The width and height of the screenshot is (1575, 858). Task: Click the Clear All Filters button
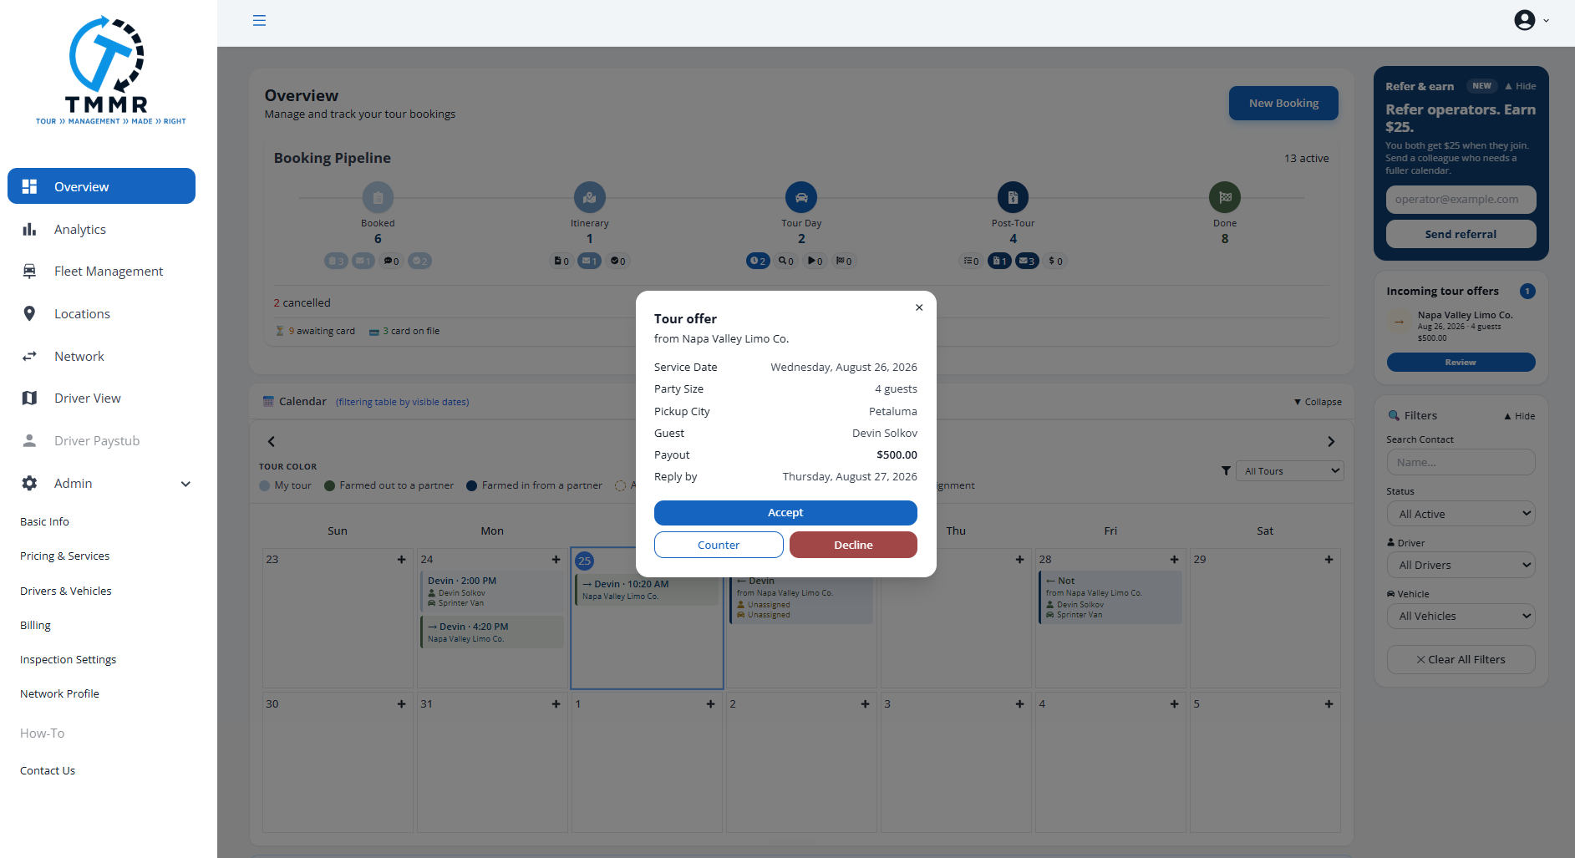[x=1461, y=660]
